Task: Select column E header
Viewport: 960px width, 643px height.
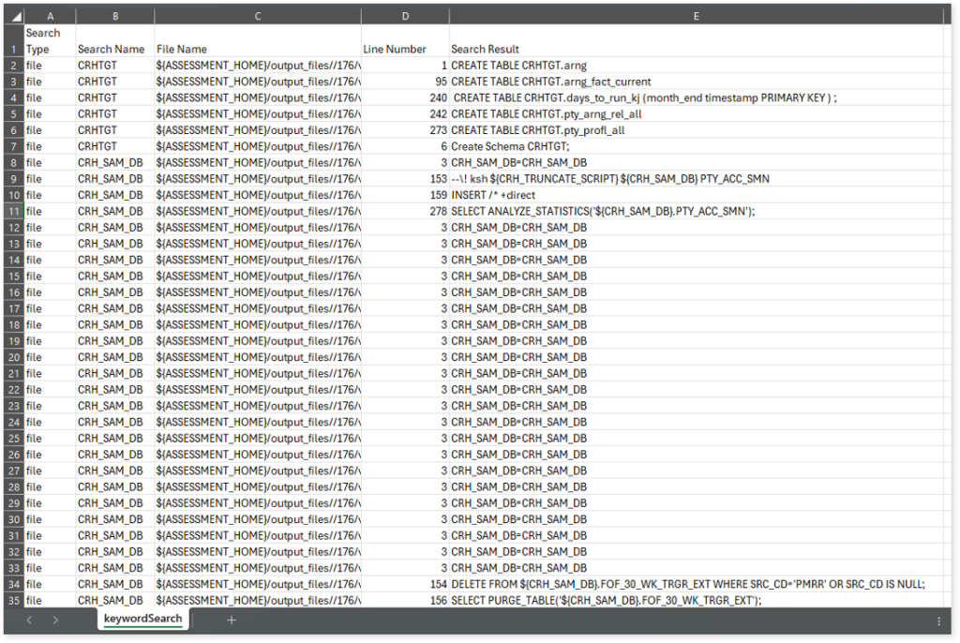Action: coord(696,16)
